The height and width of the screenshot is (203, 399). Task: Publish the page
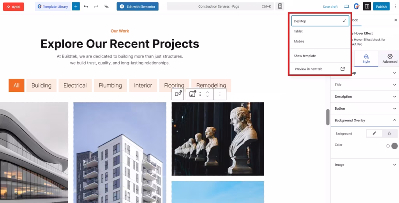tap(381, 7)
